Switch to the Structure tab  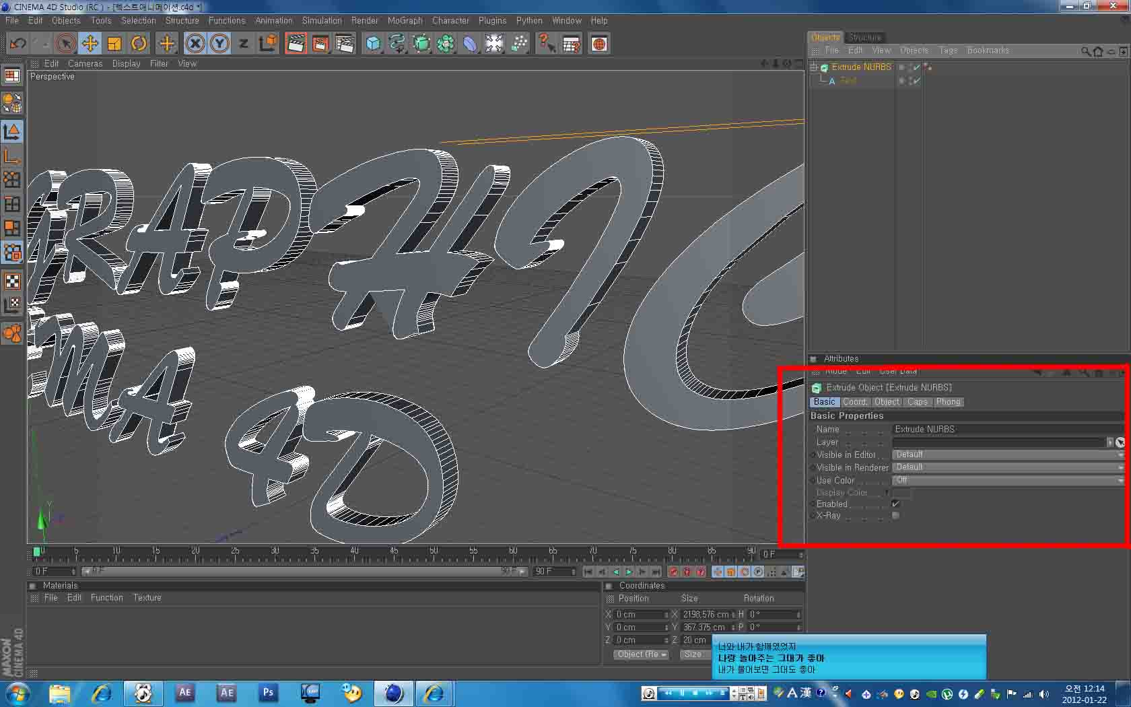click(x=864, y=37)
